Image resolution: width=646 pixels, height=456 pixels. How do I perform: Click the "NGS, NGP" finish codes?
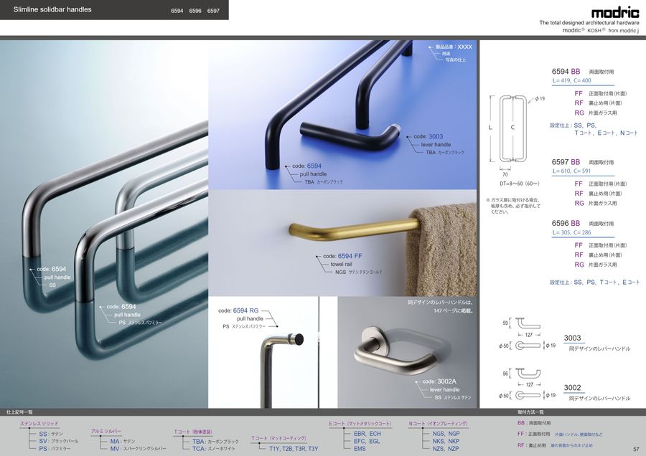pyautogui.click(x=446, y=434)
